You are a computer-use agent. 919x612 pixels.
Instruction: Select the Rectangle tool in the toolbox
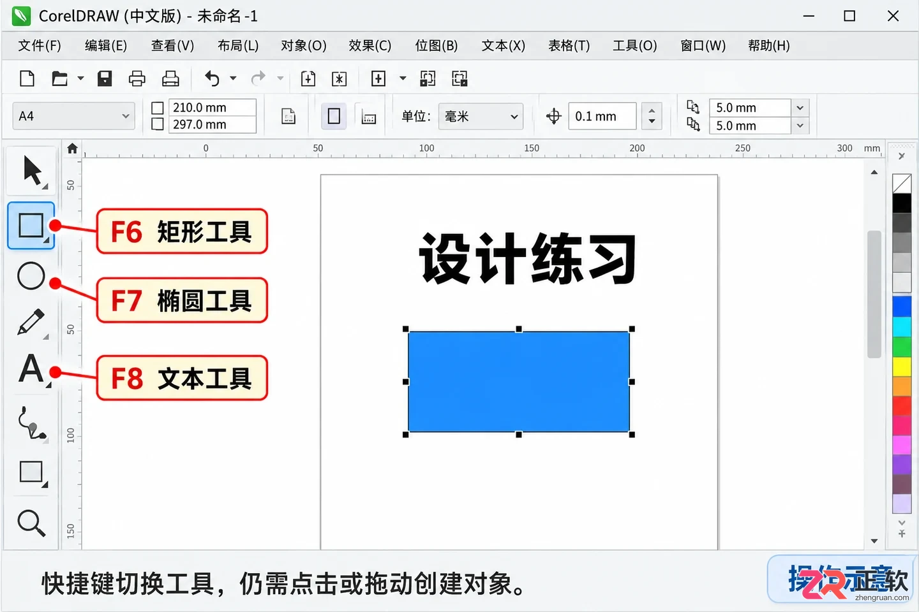31,226
